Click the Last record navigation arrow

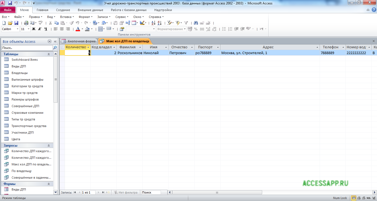tap(103, 192)
